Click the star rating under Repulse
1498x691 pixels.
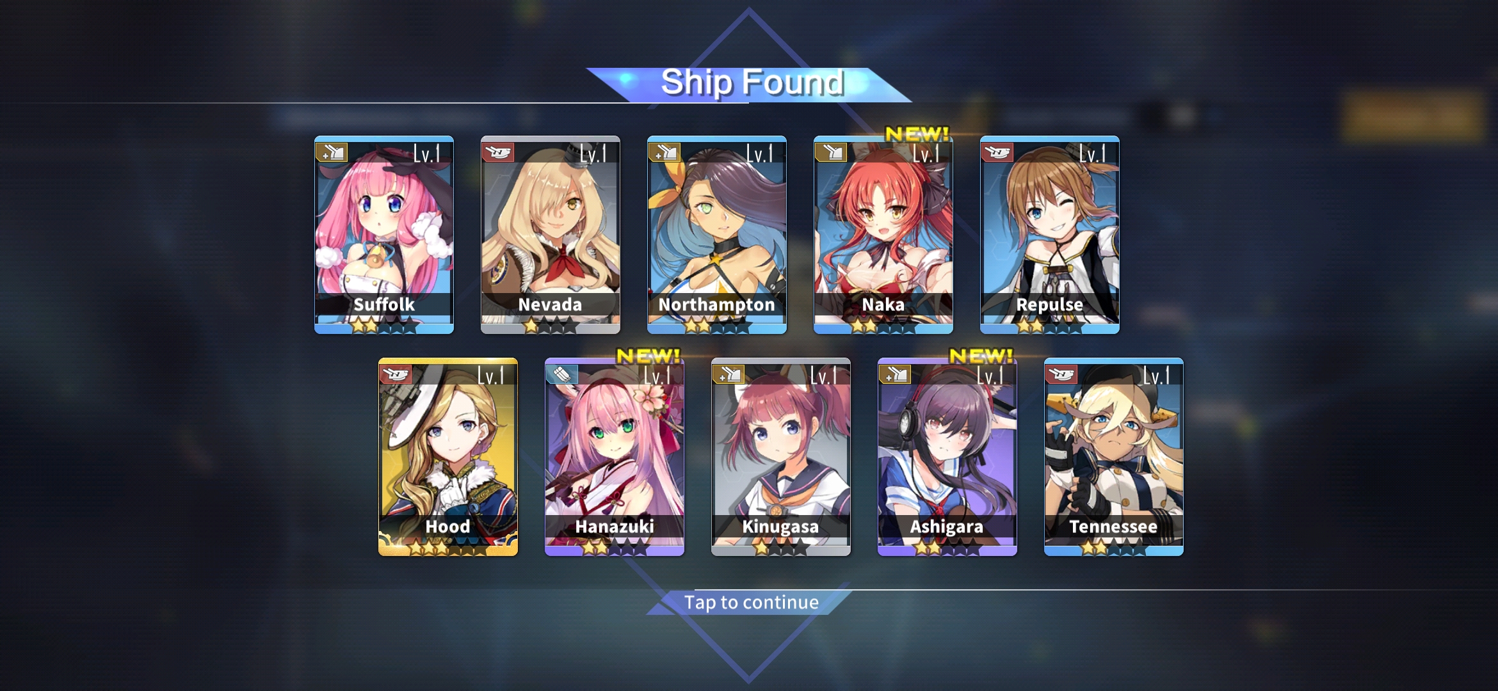pos(1050,326)
